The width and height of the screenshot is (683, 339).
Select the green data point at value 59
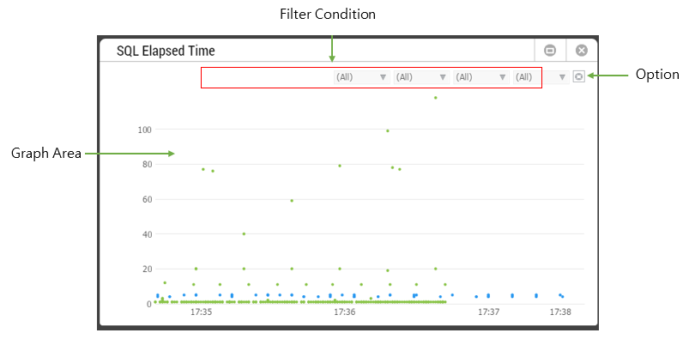tap(292, 201)
